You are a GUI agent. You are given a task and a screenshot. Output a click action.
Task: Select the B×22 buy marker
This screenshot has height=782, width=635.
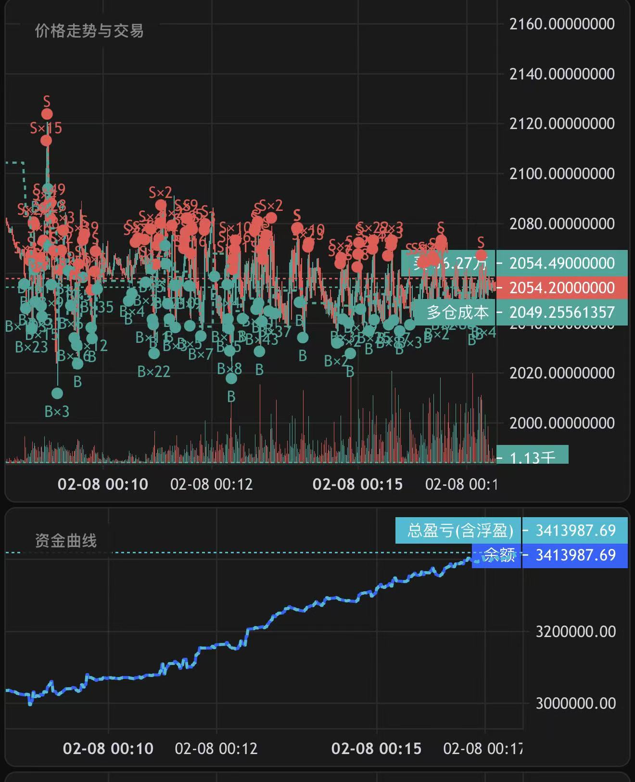154,353
